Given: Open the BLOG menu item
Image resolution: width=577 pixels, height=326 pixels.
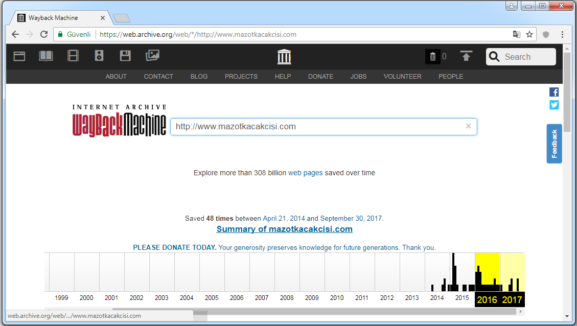Looking at the screenshot, I should click(x=199, y=77).
